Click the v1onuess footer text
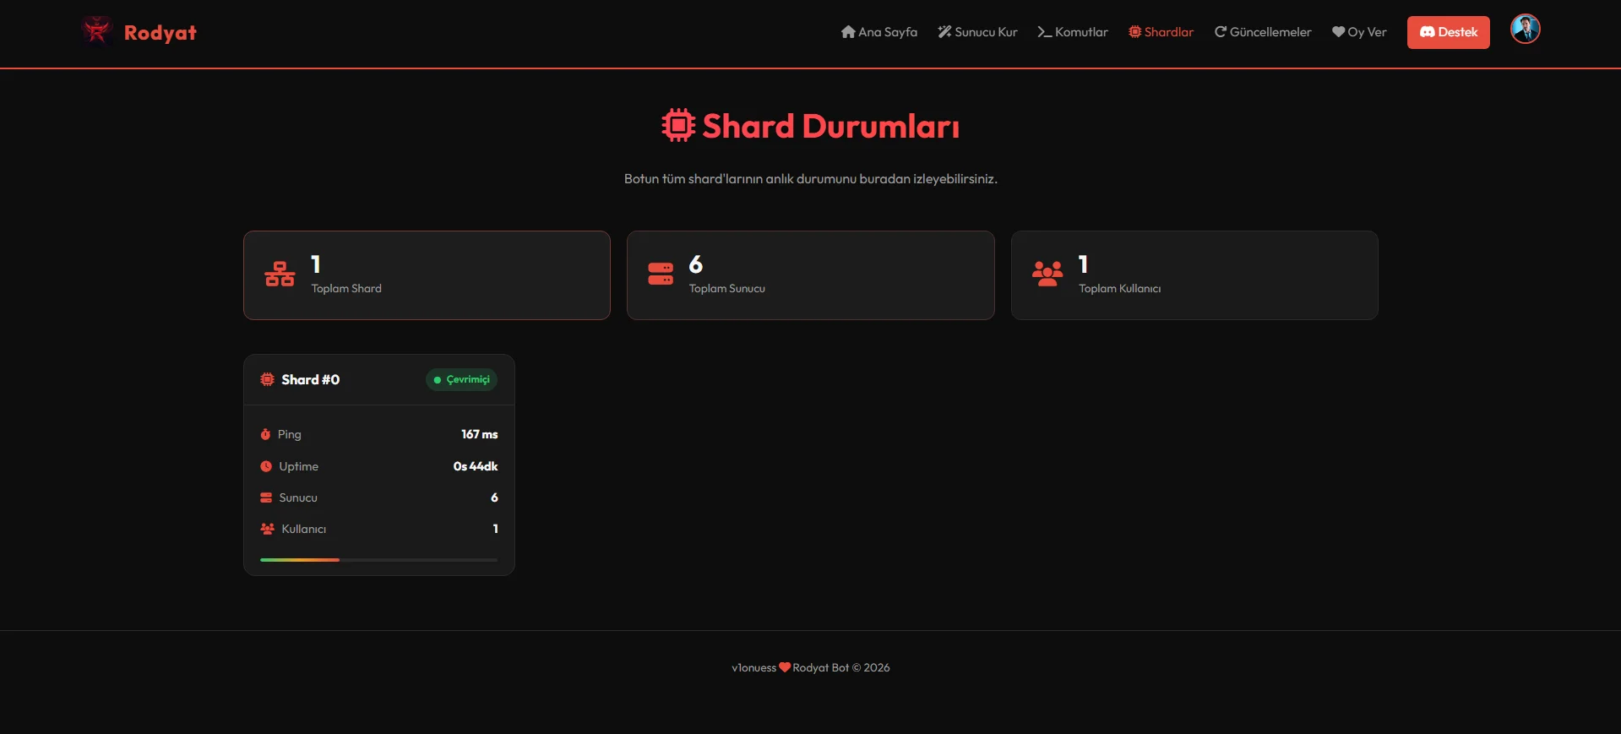The width and height of the screenshot is (1621, 734). pos(753,667)
